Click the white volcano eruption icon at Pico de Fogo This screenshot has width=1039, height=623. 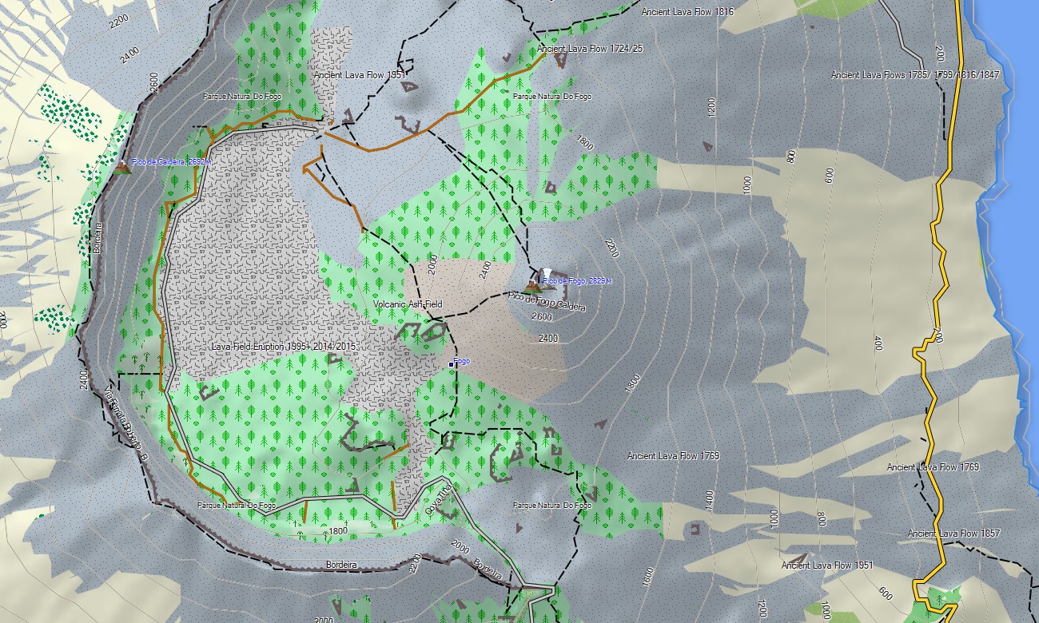[547, 274]
